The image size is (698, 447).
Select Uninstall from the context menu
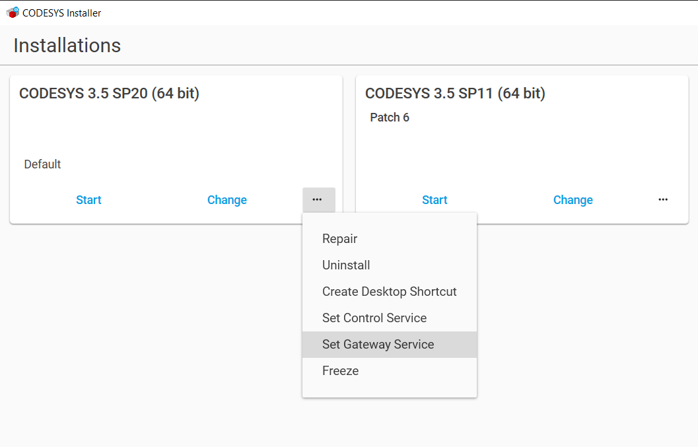(346, 265)
